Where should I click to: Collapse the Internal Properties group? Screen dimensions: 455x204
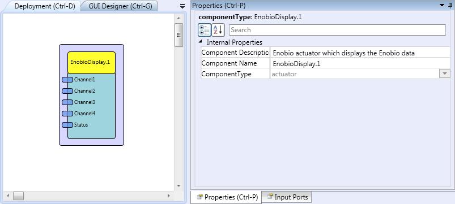pyautogui.click(x=200, y=42)
